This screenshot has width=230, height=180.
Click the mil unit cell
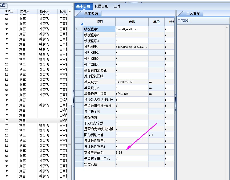(x=156, y=135)
